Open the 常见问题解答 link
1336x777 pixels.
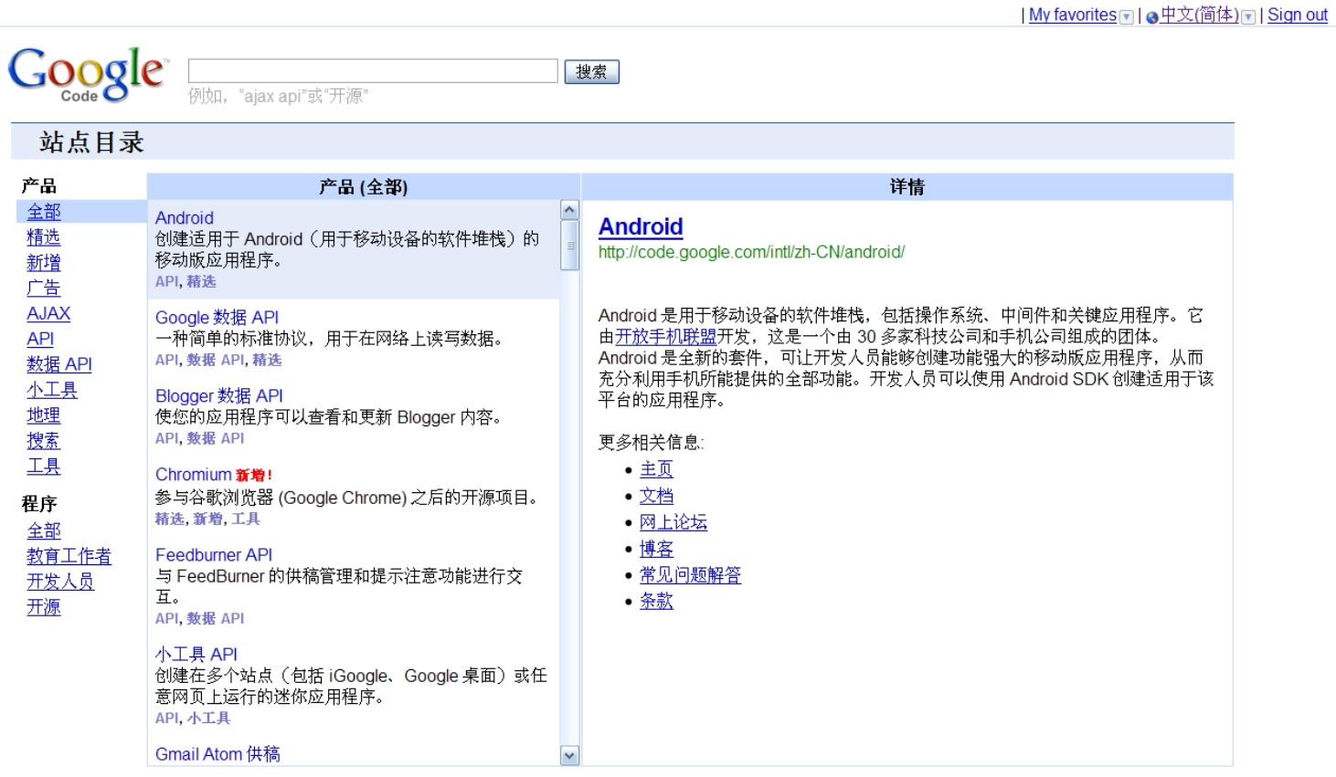690,575
